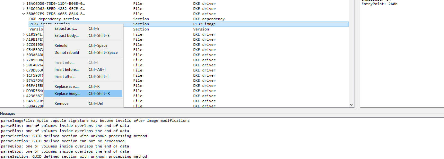Expand the B4536FB5 tree node
This screenshot has height=159, width=444.
[x=24, y=101]
